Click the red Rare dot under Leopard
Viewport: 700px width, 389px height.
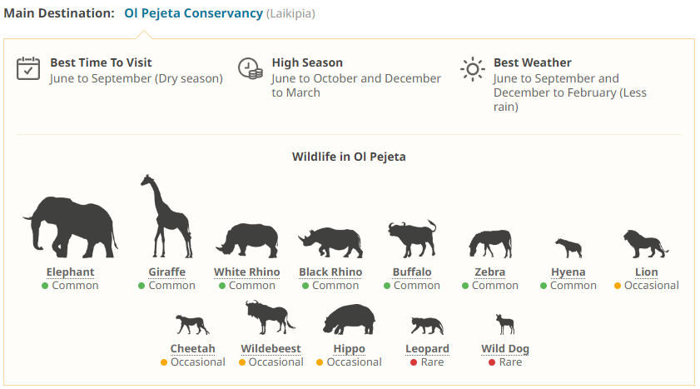click(412, 362)
